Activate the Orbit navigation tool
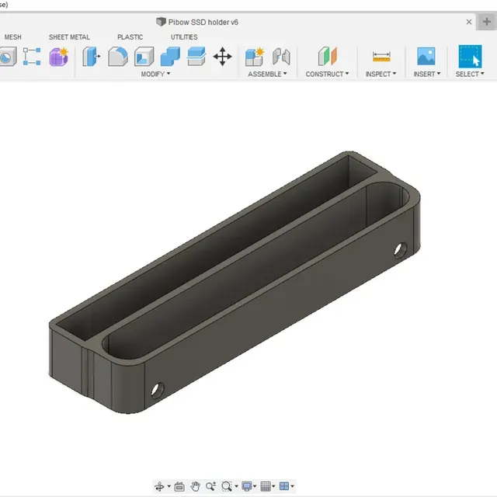497x497 pixels. pyautogui.click(x=159, y=486)
